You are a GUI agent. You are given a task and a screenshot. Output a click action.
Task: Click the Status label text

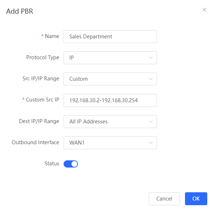click(52, 164)
